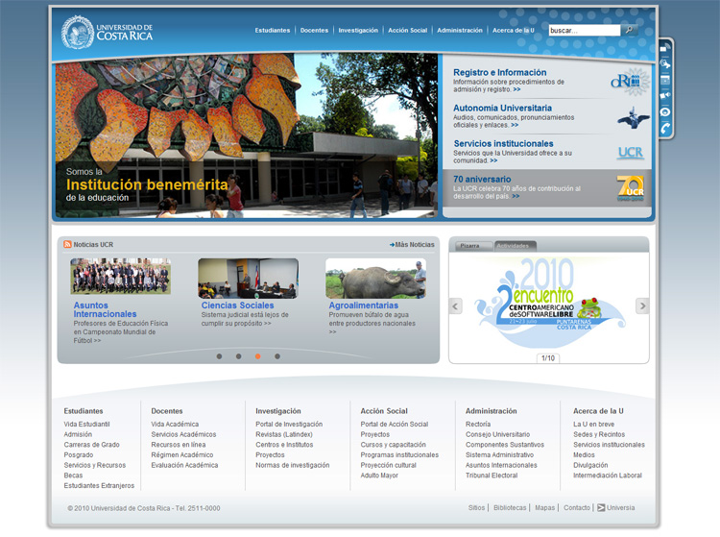Image resolution: width=720 pixels, height=537 pixels.
Task: Click the statue icon beside Autonomía Universitaria
Action: tap(634, 117)
